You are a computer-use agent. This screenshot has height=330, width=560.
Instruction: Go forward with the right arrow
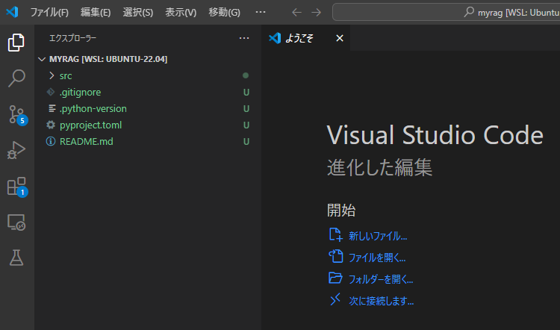coord(316,13)
